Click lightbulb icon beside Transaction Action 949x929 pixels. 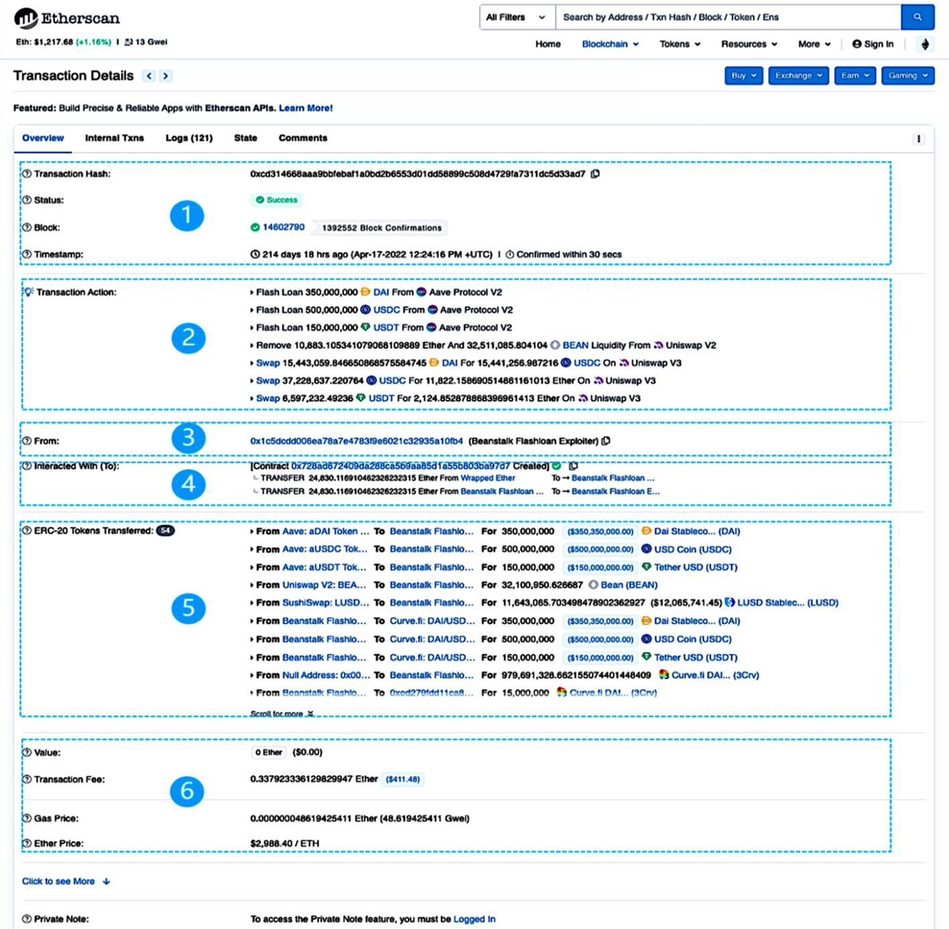[x=29, y=292]
